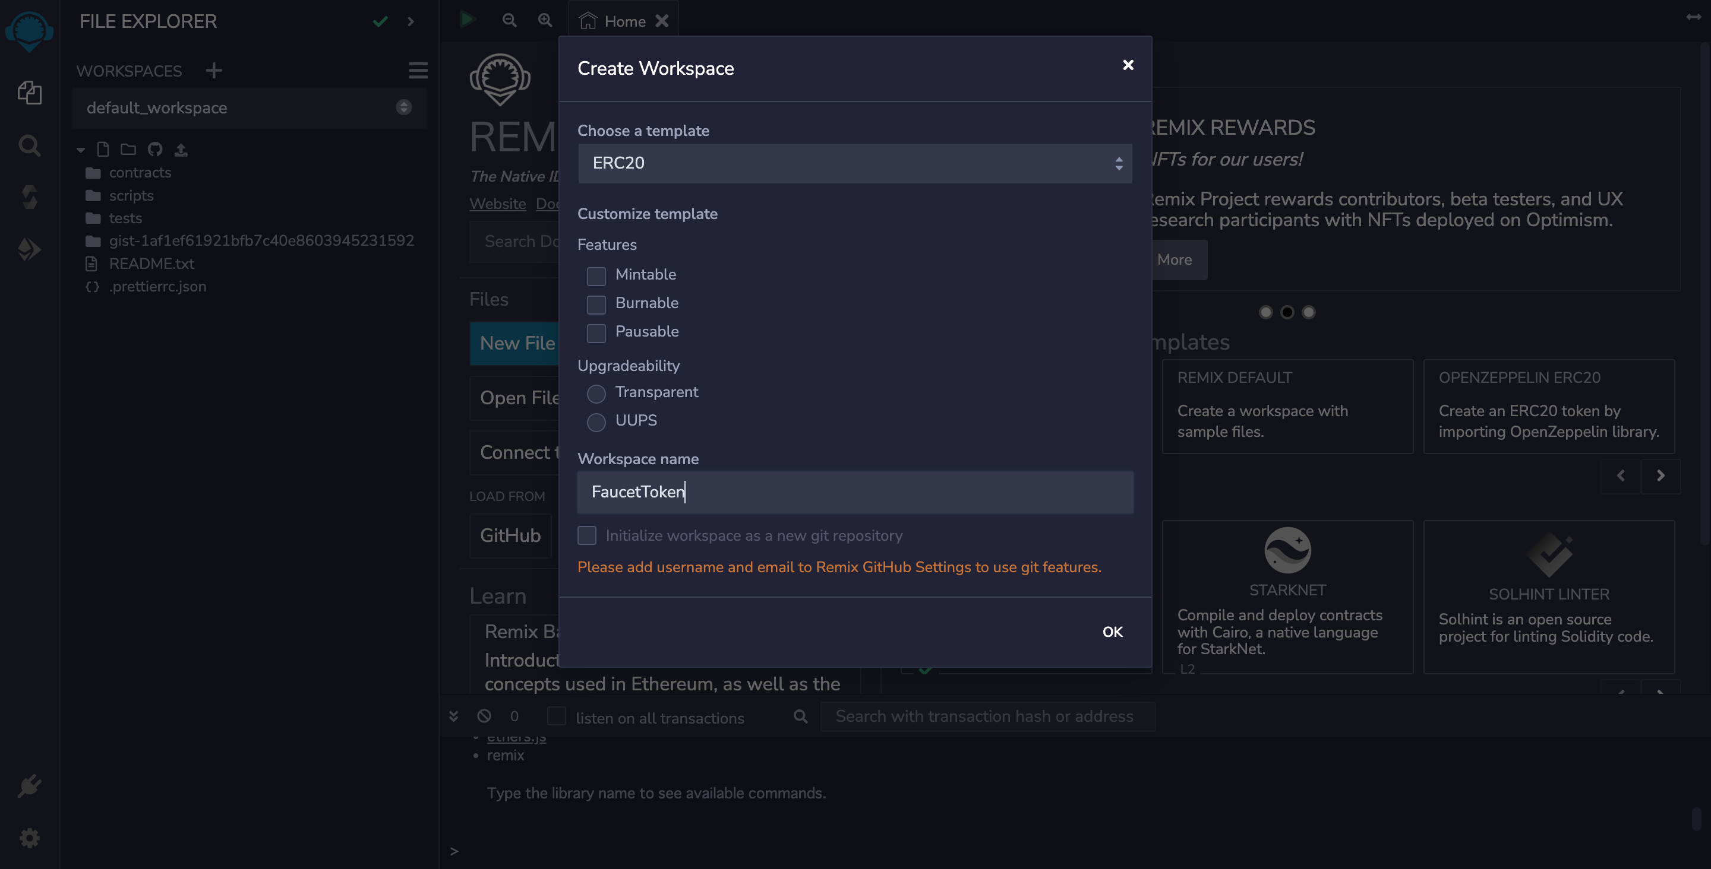This screenshot has height=869, width=1711.
Task: Open the Search in files panel
Action: click(x=30, y=145)
